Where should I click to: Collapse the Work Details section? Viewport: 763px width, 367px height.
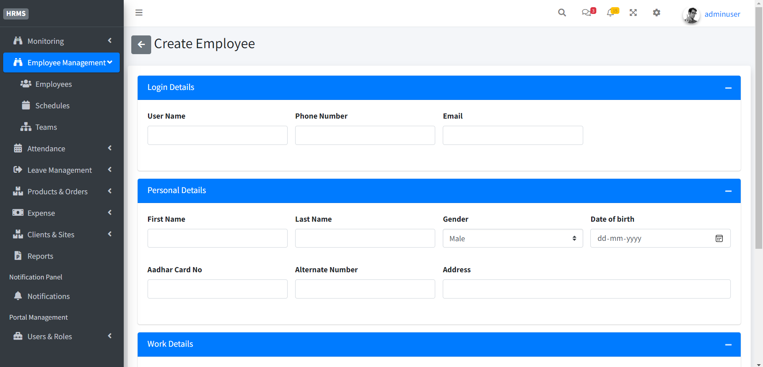click(x=728, y=345)
